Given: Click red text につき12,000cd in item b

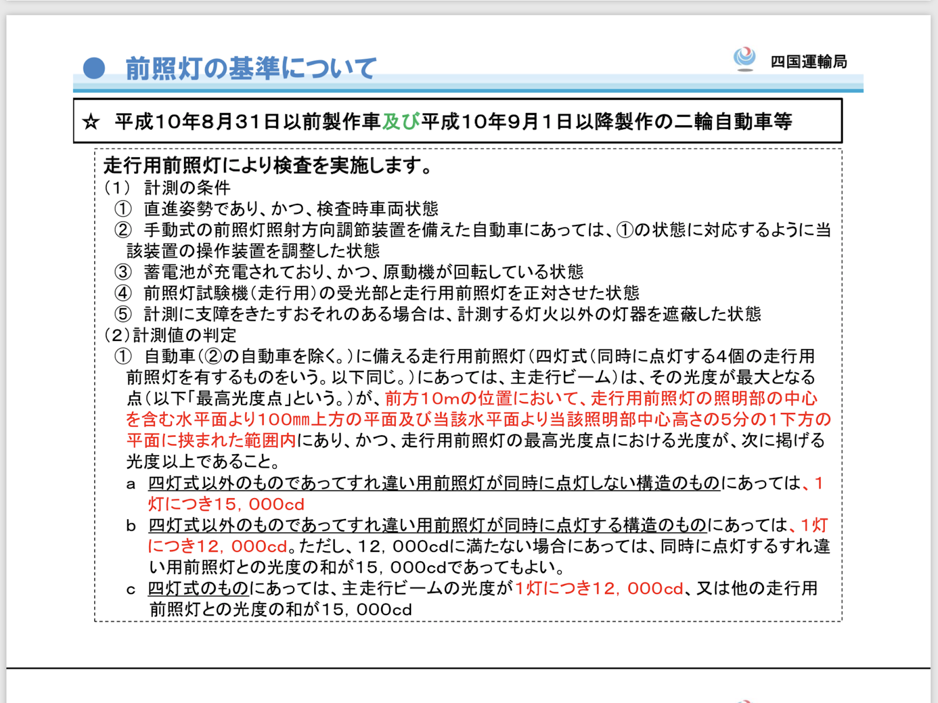Looking at the screenshot, I should point(217,547).
